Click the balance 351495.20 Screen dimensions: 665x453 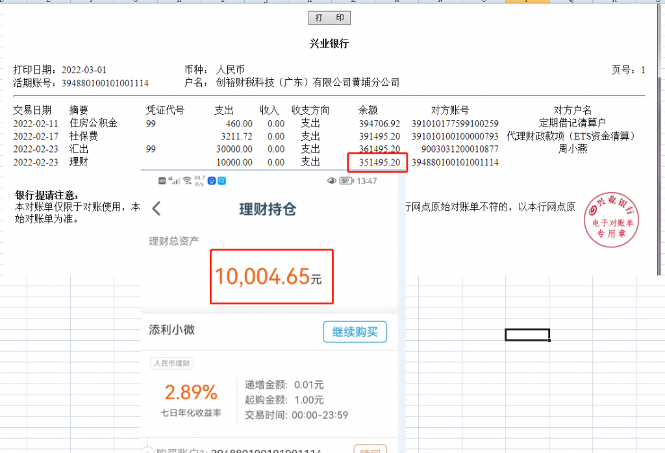point(379,162)
